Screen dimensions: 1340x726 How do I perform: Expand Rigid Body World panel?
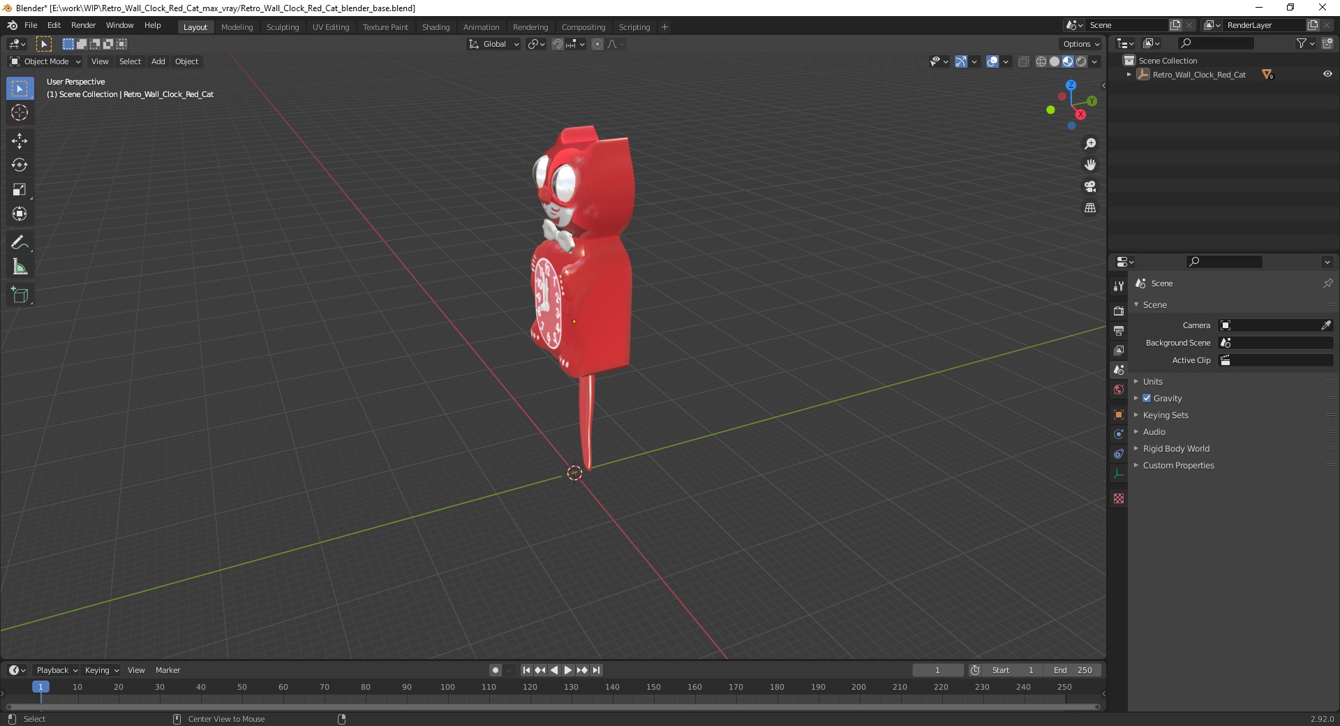coord(1176,448)
